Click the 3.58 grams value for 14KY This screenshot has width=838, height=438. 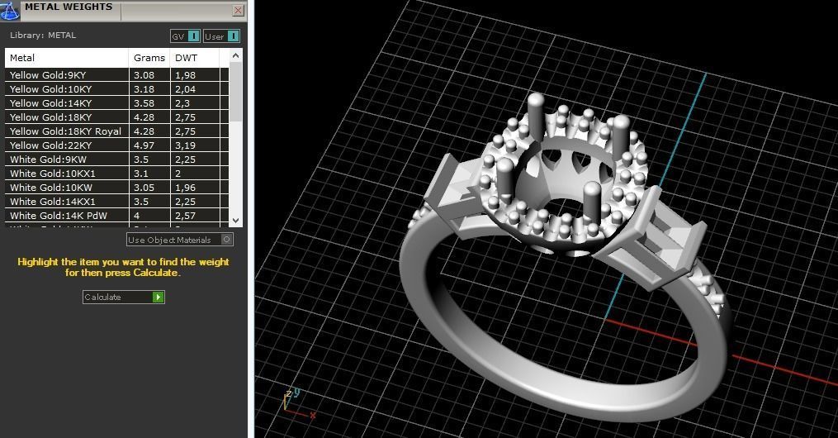[144, 103]
